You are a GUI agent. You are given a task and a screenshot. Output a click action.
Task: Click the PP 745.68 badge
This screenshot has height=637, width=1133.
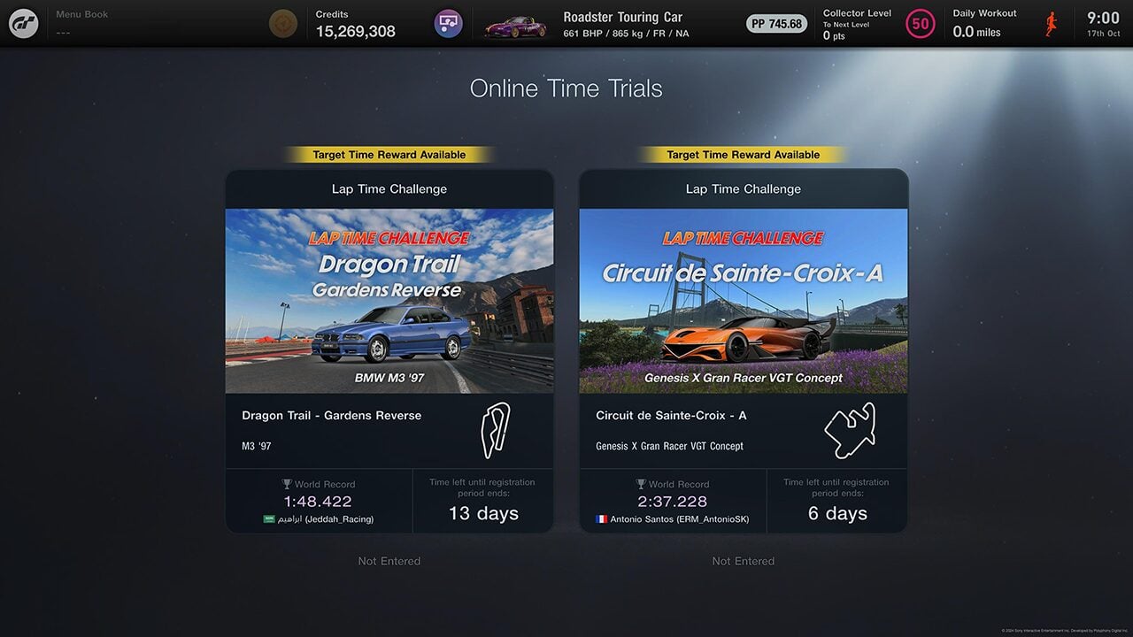776,24
